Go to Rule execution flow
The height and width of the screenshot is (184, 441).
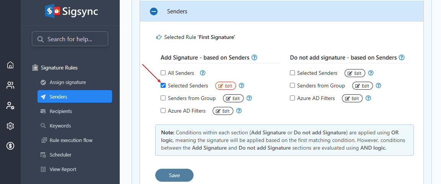click(x=71, y=140)
